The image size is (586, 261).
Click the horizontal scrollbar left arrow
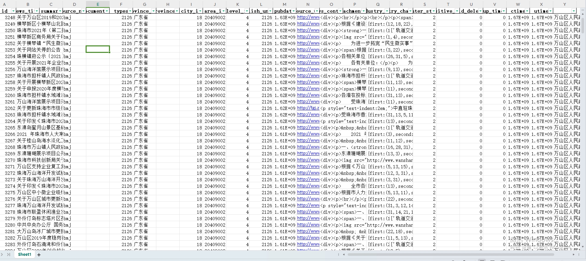(344, 255)
